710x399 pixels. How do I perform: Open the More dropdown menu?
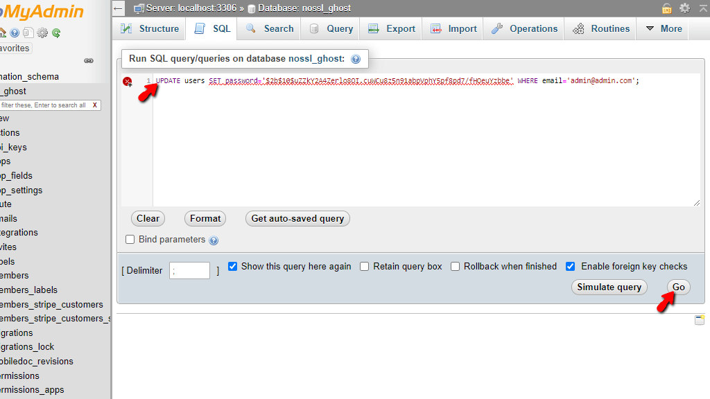pos(663,28)
